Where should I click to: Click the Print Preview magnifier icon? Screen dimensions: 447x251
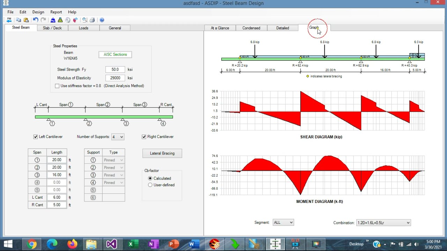[x=85, y=20]
